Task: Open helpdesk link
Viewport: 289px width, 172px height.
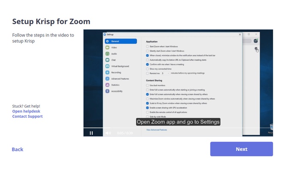Action: (26, 111)
